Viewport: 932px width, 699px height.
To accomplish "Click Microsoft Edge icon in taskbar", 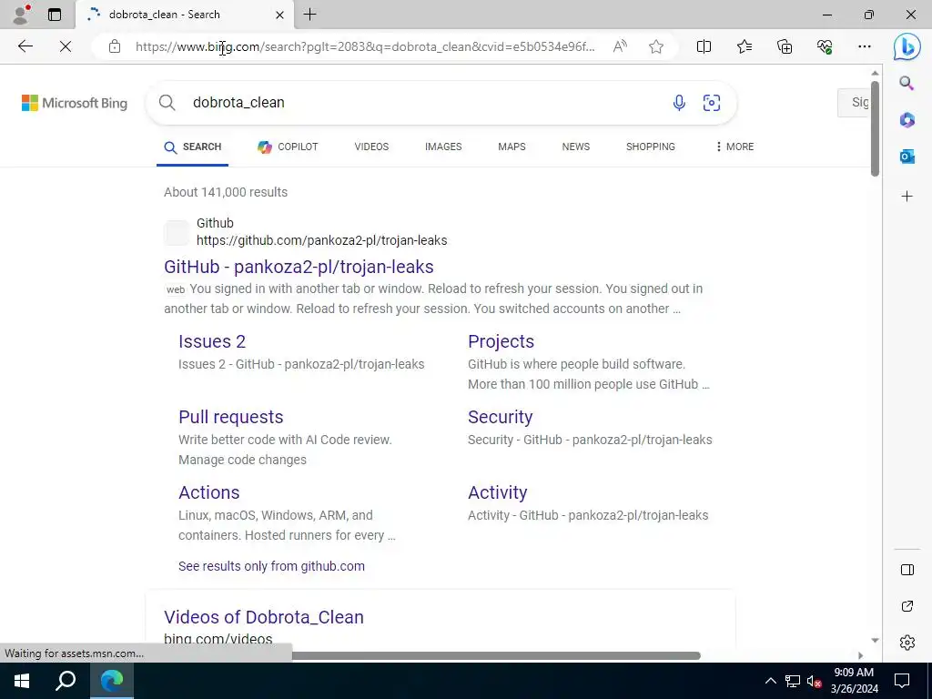I will click(112, 681).
